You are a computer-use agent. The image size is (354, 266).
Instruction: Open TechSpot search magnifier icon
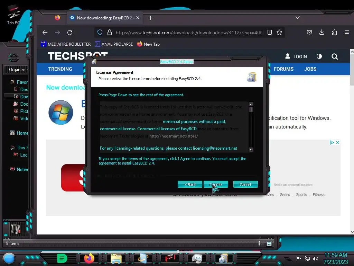(335, 56)
